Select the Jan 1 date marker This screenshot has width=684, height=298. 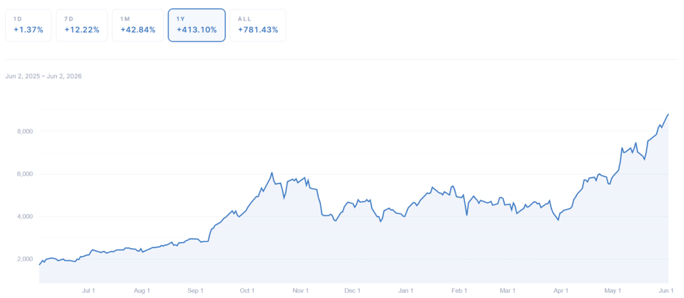405,290
